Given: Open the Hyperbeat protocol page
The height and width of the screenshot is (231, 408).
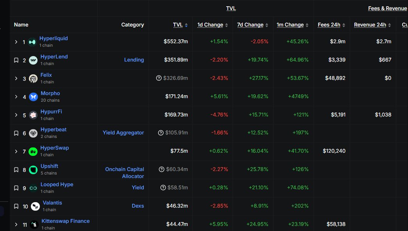Looking at the screenshot, I should (54, 130).
